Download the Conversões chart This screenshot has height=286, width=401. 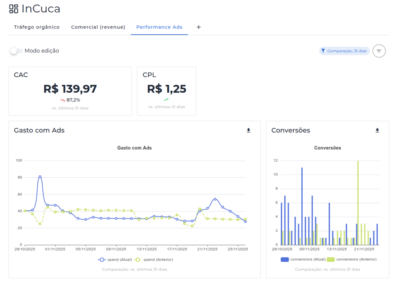(x=377, y=131)
